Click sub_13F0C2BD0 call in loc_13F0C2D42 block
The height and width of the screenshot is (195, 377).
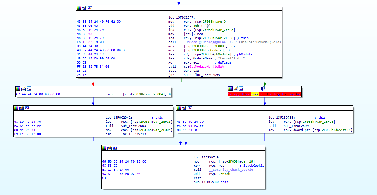tap(134, 126)
